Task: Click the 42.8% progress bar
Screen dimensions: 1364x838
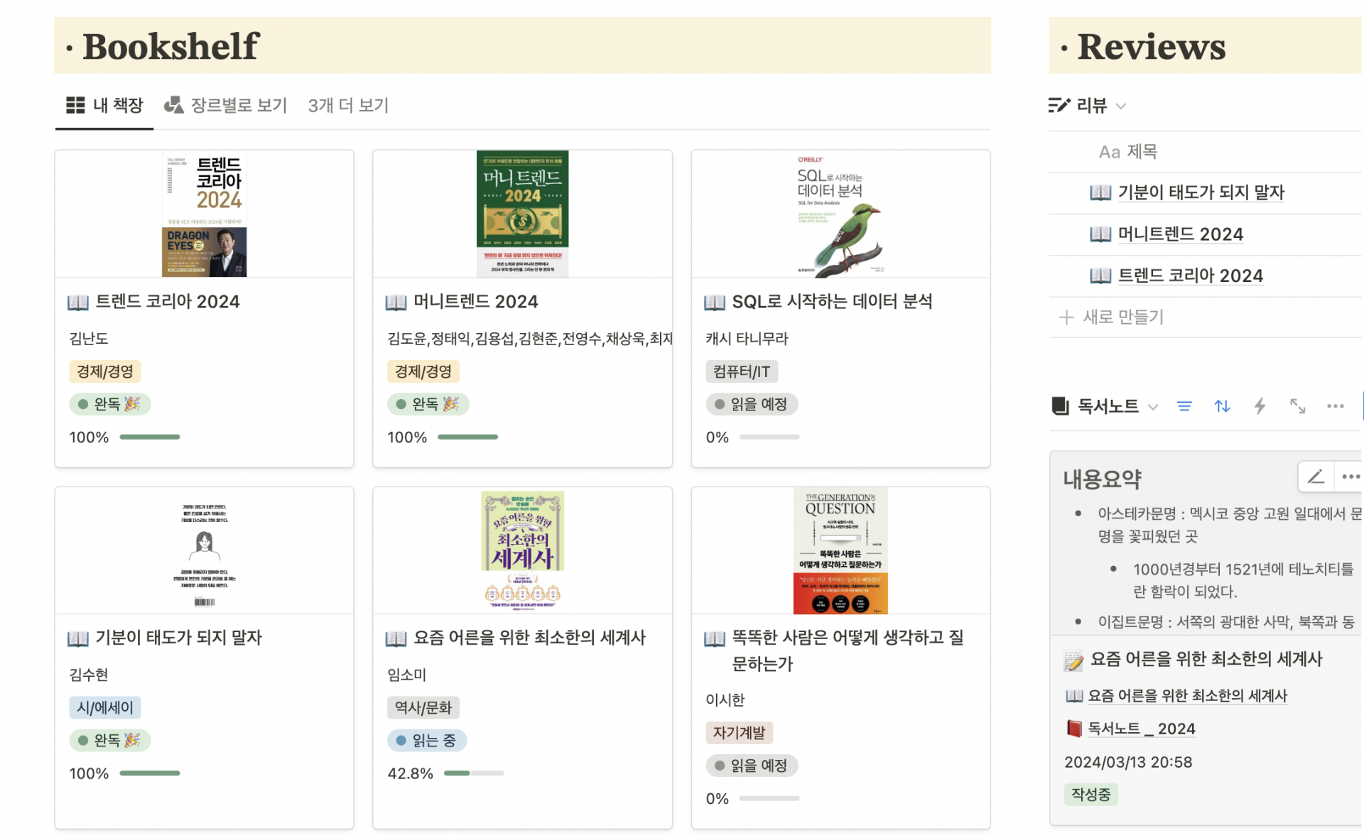Action: click(474, 773)
